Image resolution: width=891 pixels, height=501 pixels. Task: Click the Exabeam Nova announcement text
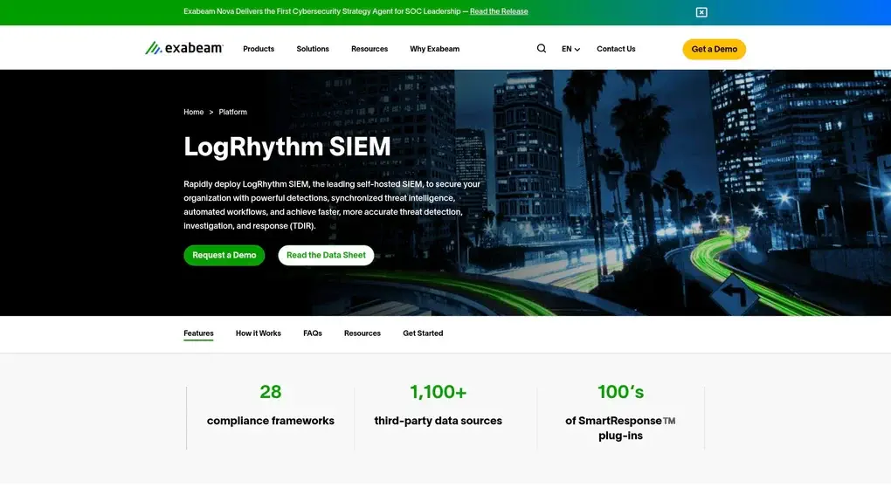pyautogui.click(x=321, y=11)
